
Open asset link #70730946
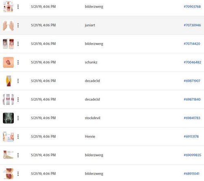pyautogui.click(x=192, y=25)
